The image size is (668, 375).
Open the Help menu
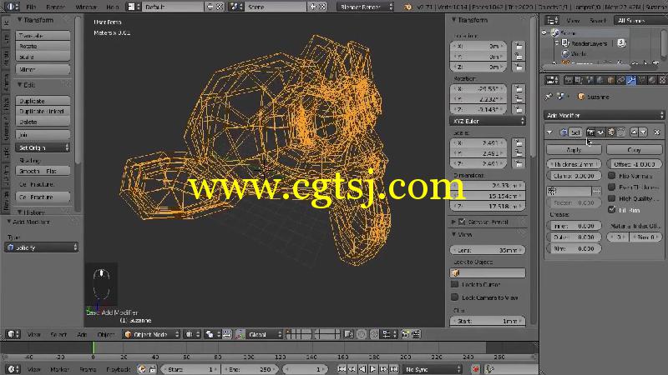pyautogui.click(x=112, y=7)
